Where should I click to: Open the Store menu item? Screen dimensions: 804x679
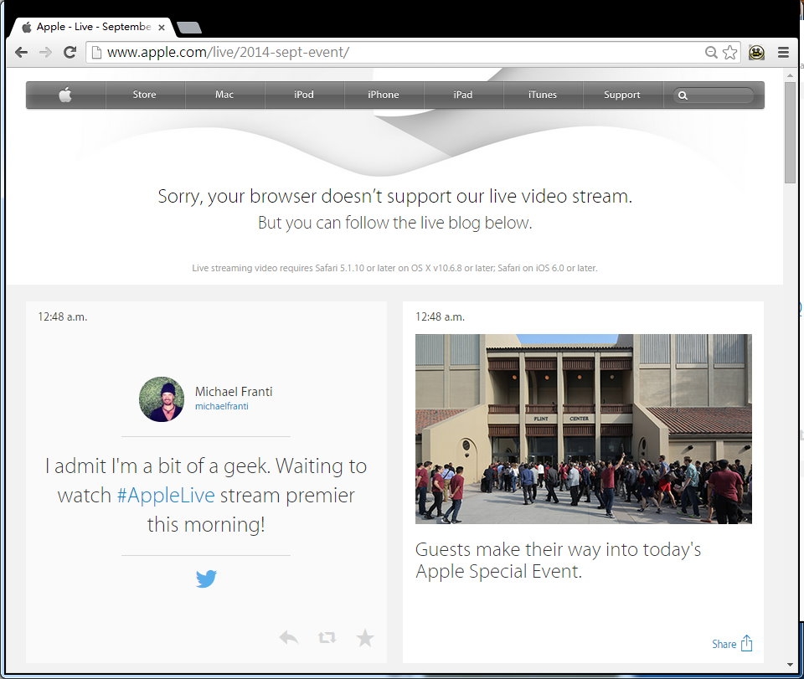coord(145,95)
